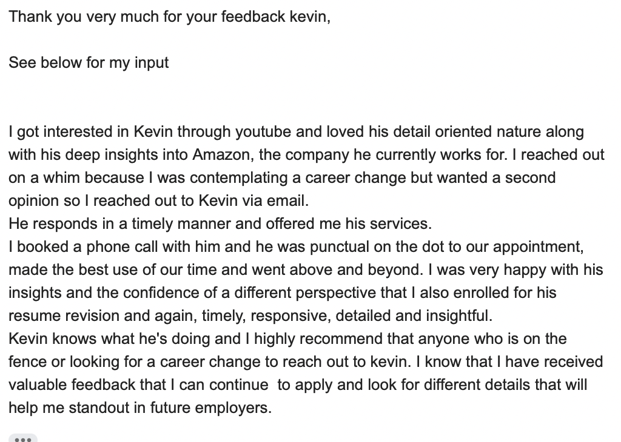Expand trimmed content with the ellipsis button
Viewport: 621px width, 442px height.
[x=22, y=438]
